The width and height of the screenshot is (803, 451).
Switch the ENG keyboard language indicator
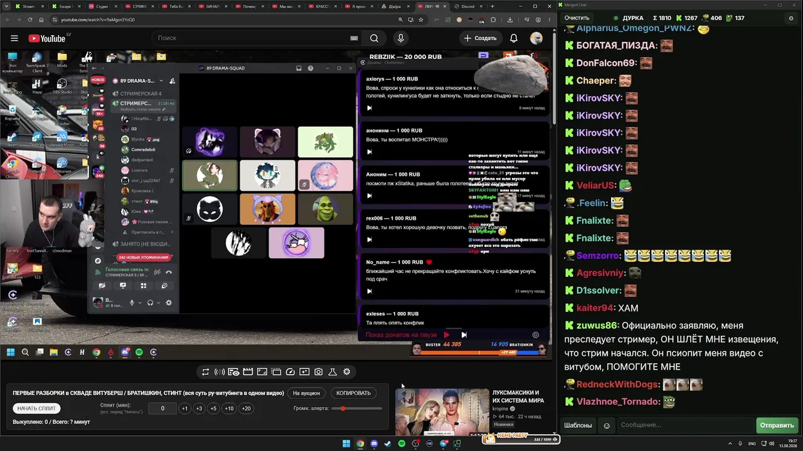point(752,444)
